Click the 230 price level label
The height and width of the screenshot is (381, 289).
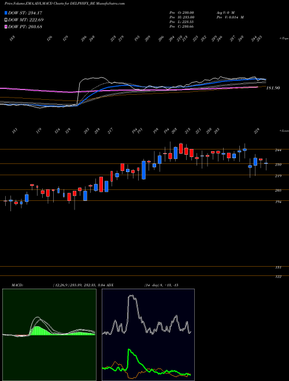tap(278, 165)
